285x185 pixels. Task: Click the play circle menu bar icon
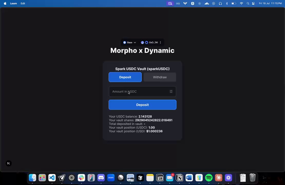(x=214, y=3)
